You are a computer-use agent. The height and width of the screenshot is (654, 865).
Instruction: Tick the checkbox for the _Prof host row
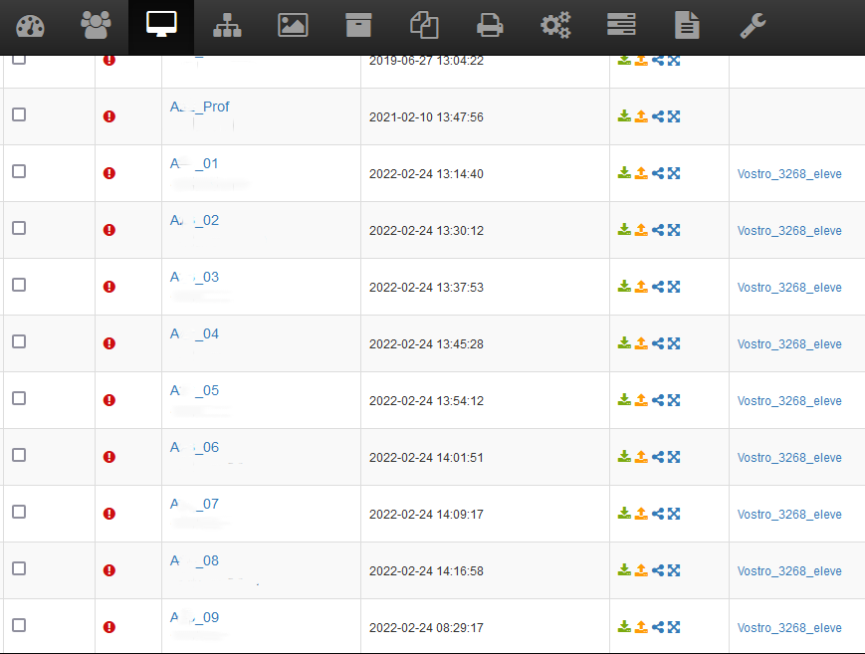pyautogui.click(x=19, y=114)
